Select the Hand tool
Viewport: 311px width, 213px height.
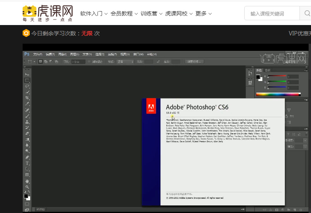coord(27,181)
